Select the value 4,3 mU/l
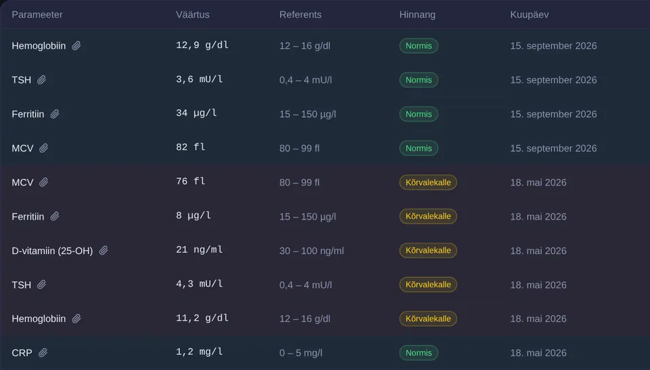This screenshot has height=370, width=650. tap(199, 284)
